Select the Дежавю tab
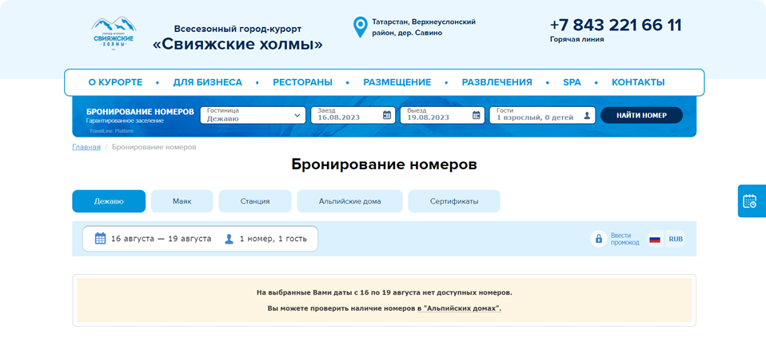Image resolution: width=766 pixels, height=345 pixels. click(x=109, y=201)
